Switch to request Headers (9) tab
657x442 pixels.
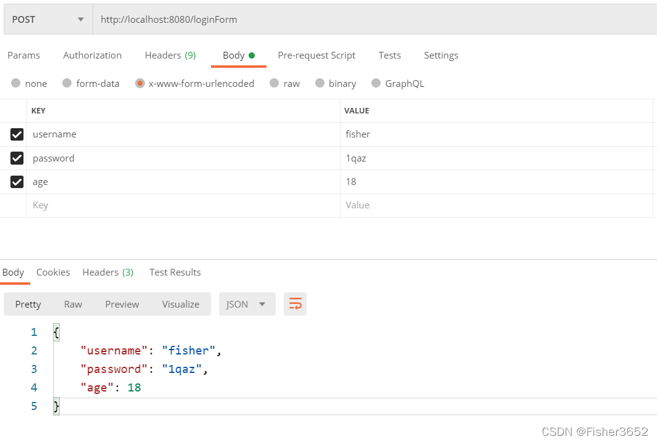click(170, 55)
